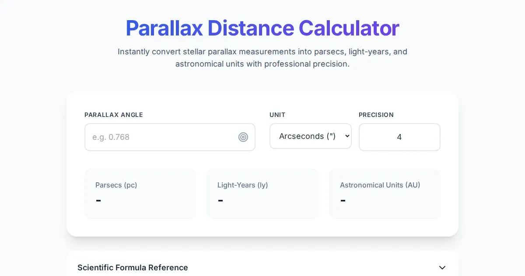Click the Precision number field

[x=399, y=137]
